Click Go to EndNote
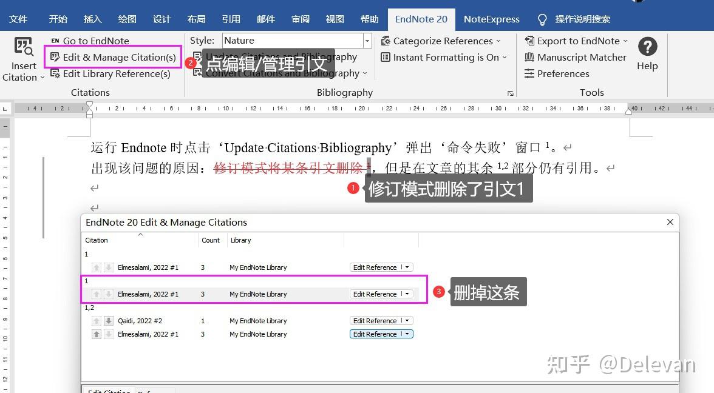 tap(95, 41)
